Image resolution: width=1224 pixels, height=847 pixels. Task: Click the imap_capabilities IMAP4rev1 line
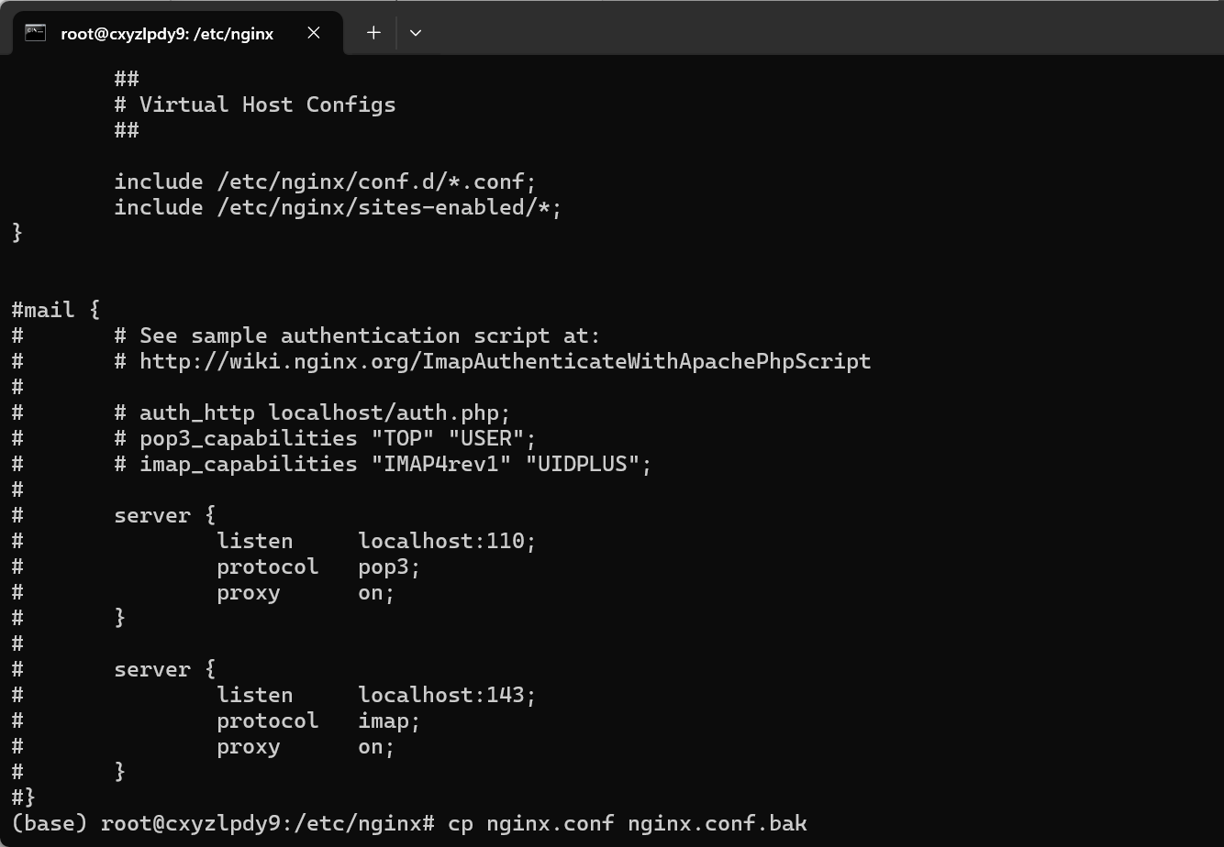click(383, 464)
